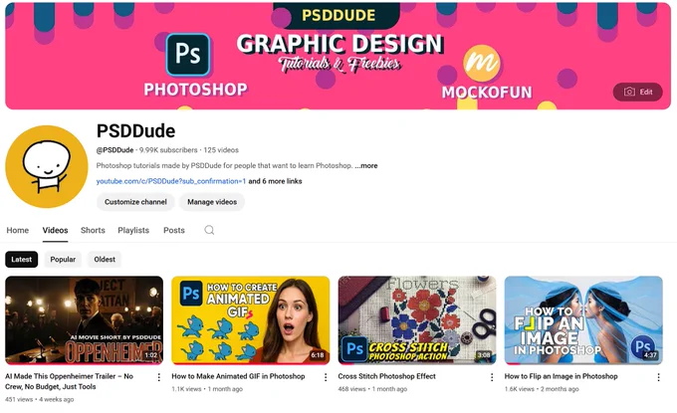Viewport: 677px width, 413px height.
Task: Click the PSDDude channel name heading
Action: 136,130
